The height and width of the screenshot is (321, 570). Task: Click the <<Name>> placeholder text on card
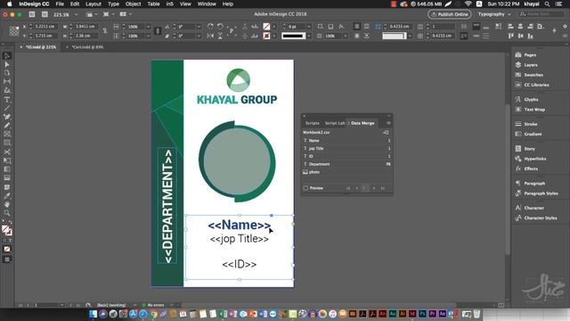[239, 226]
